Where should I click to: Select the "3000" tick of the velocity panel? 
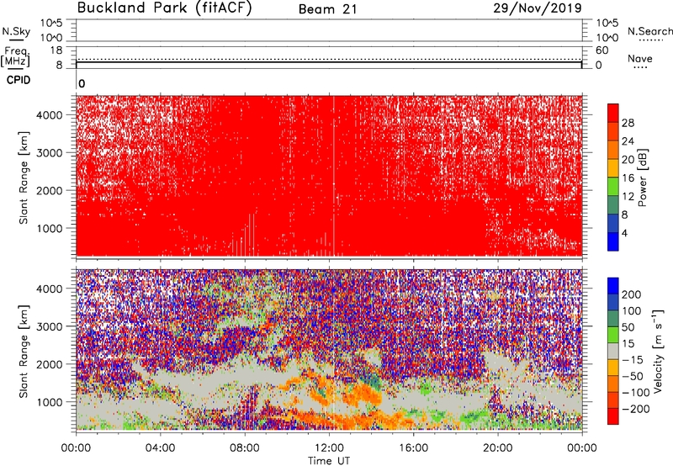[x=50, y=326]
